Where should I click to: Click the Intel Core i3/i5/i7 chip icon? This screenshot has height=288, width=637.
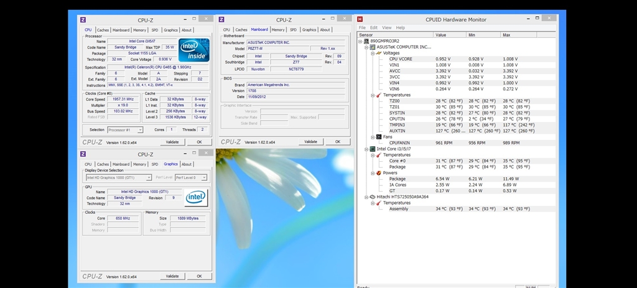point(372,149)
